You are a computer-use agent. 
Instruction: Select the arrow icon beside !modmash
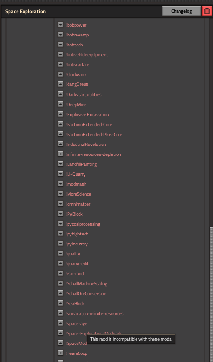pos(60,184)
